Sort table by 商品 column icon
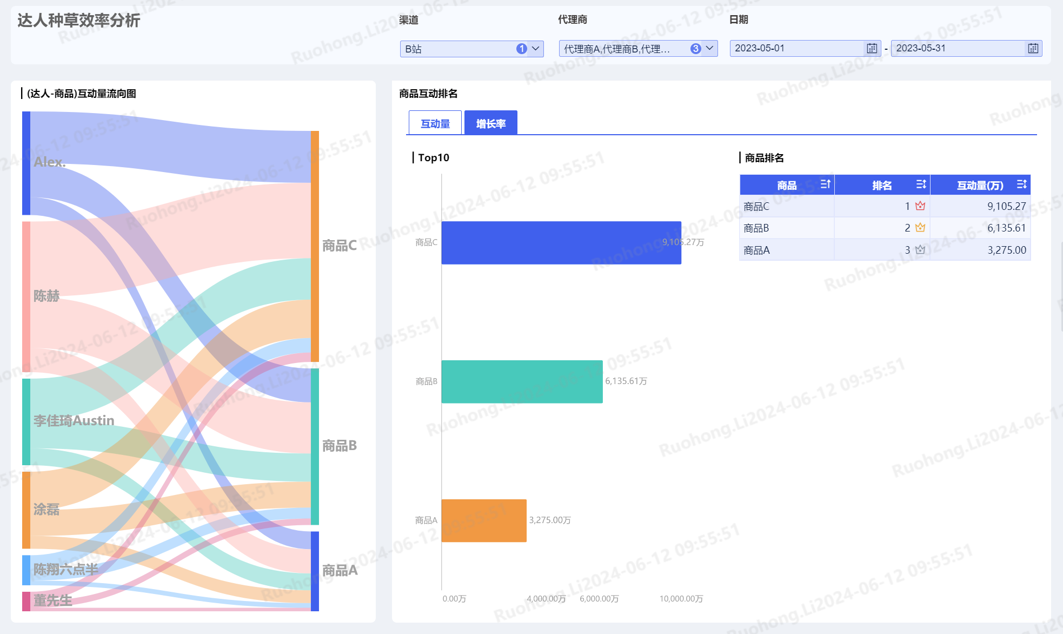The image size is (1063, 634). pos(825,184)
